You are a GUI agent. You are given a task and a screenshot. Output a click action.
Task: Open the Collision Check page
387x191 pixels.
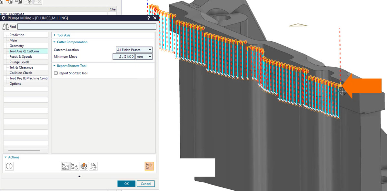pos(20,73)
